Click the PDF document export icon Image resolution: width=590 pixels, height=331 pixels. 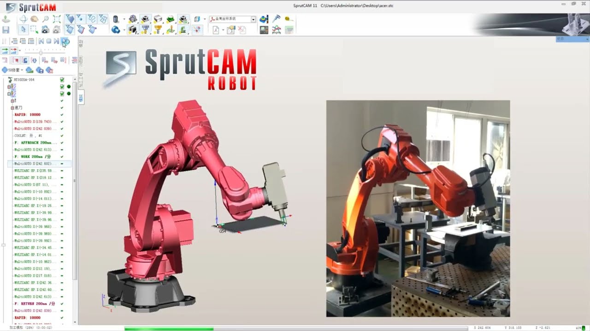point(216,30)
